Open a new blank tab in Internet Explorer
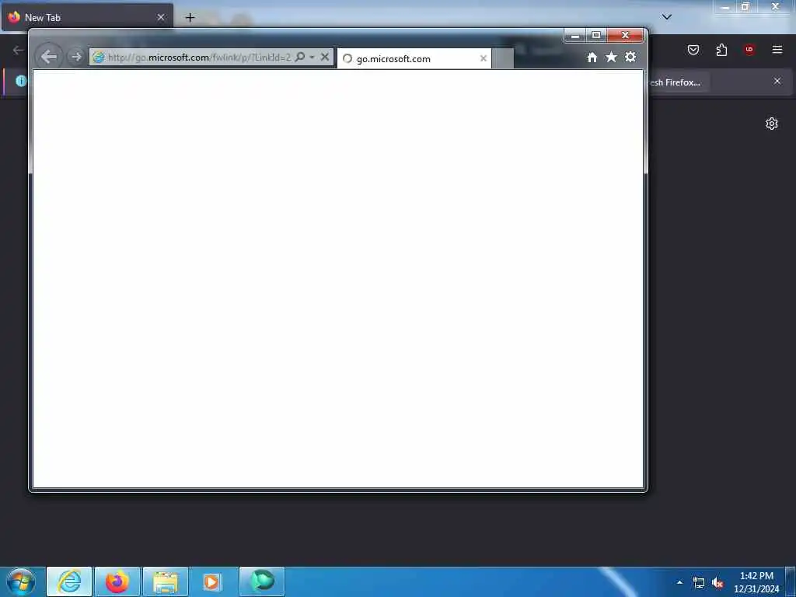This screenshot has height=597, width=796. click(x=503, y=59)
